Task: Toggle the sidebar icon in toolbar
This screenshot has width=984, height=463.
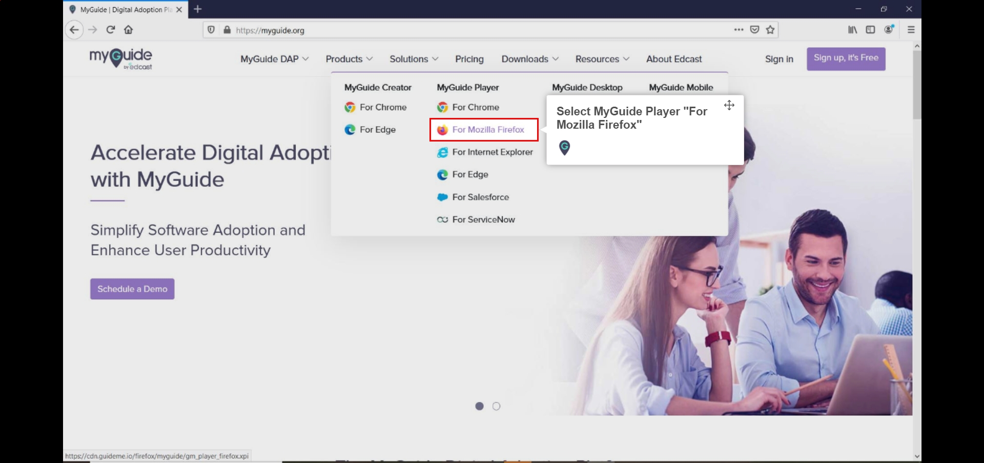Action: pyautogui.click(x=870, y=30)
